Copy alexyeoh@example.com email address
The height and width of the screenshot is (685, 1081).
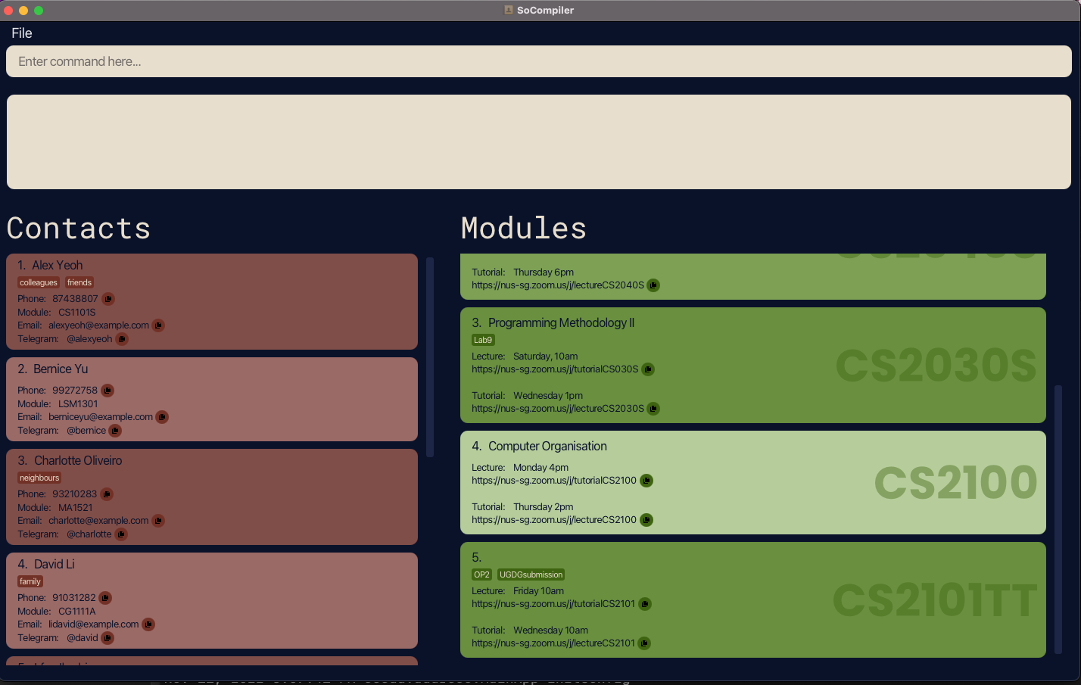coord(158,325)
